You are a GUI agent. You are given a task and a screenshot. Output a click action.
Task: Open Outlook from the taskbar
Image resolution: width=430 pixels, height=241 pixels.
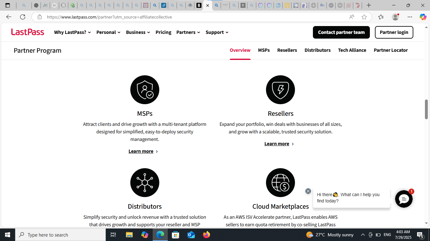coord(191,235)
